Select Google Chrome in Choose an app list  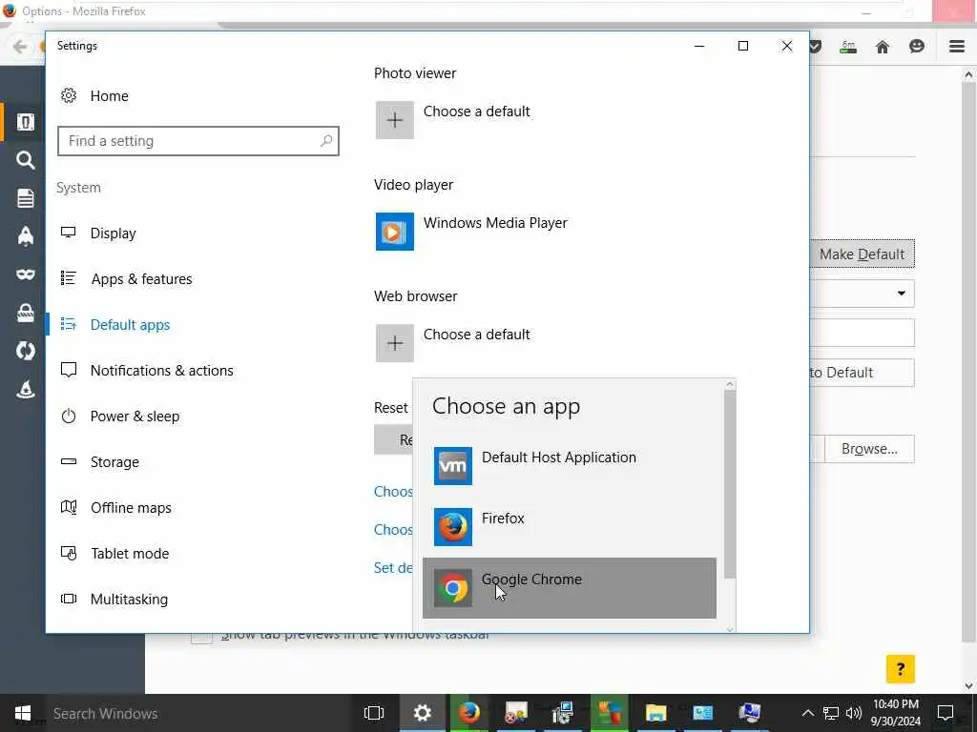[569, 587]
